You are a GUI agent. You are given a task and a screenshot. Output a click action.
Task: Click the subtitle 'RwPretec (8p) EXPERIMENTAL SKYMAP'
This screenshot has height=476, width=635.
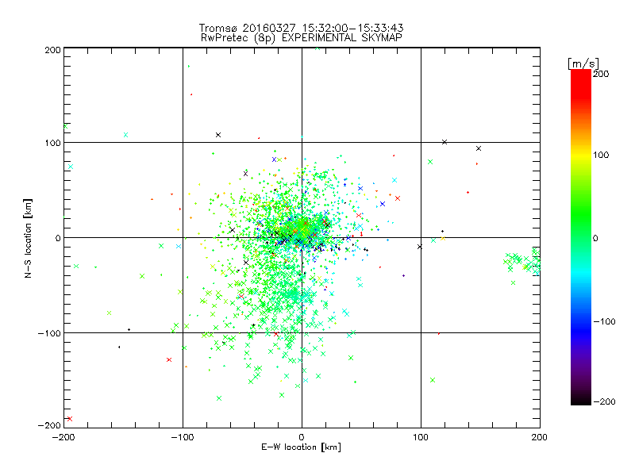(302, 38)
